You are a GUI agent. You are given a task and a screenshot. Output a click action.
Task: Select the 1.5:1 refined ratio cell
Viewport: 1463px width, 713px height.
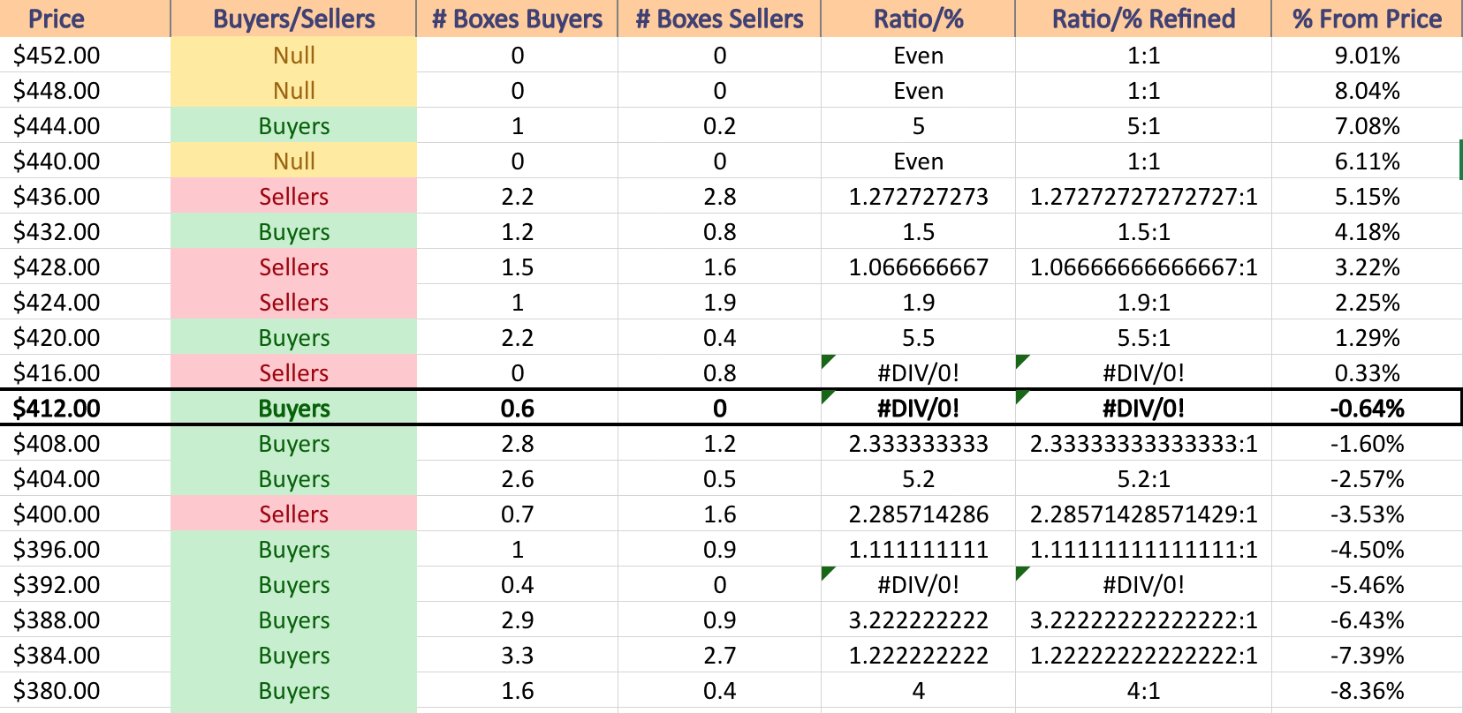[1143, 231]
